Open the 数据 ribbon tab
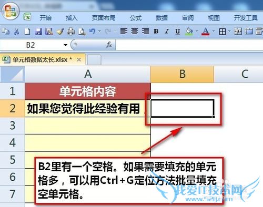 click(161, 18)
